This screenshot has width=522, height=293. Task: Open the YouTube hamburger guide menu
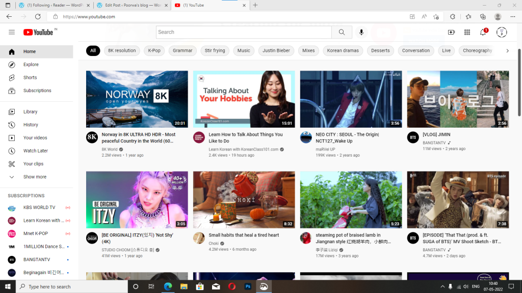(x=12, y=32)
